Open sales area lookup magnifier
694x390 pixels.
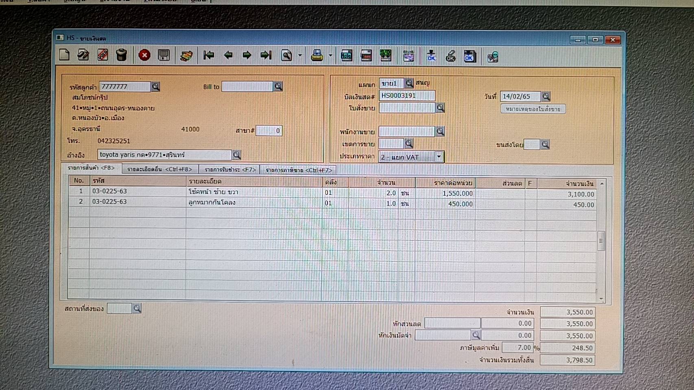coord(409,143)
